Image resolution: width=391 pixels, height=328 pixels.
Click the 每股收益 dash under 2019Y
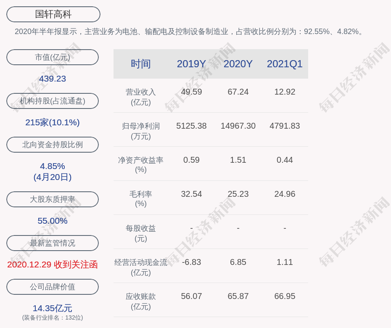191,228
